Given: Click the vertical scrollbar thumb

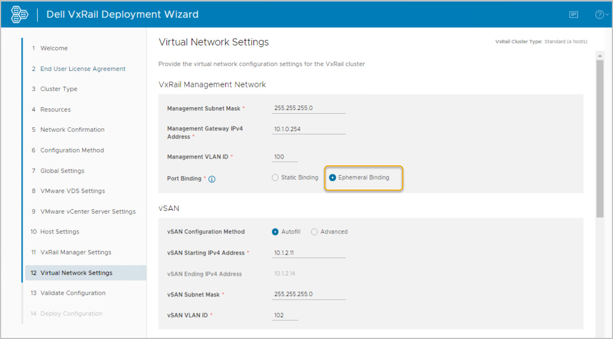Looking at the screenshot, I should coord(600,137).
